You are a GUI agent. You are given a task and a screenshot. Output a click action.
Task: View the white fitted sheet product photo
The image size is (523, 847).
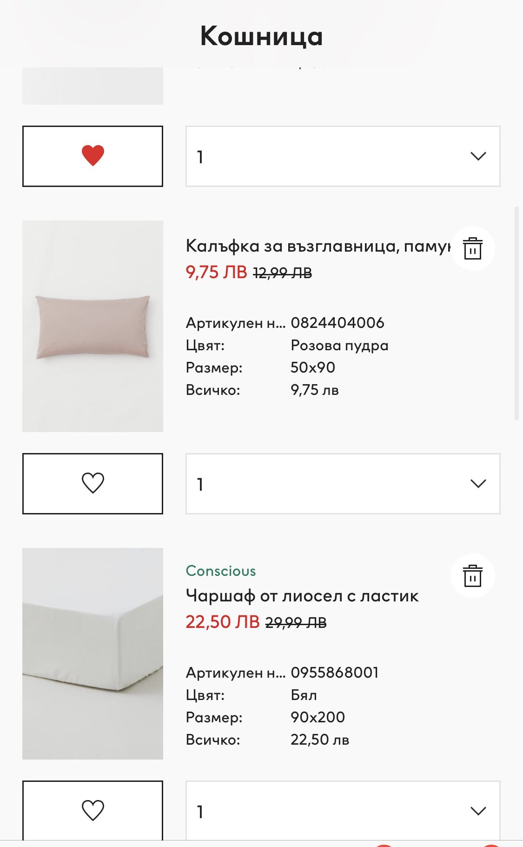click(93, 654)
